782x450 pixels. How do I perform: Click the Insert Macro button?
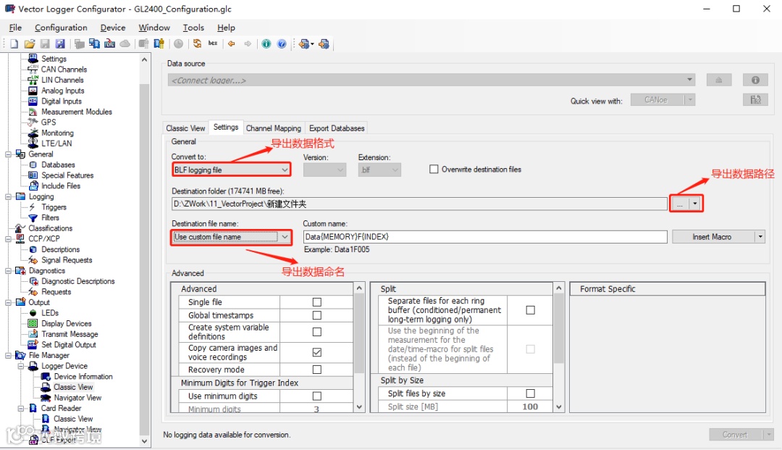713,236
